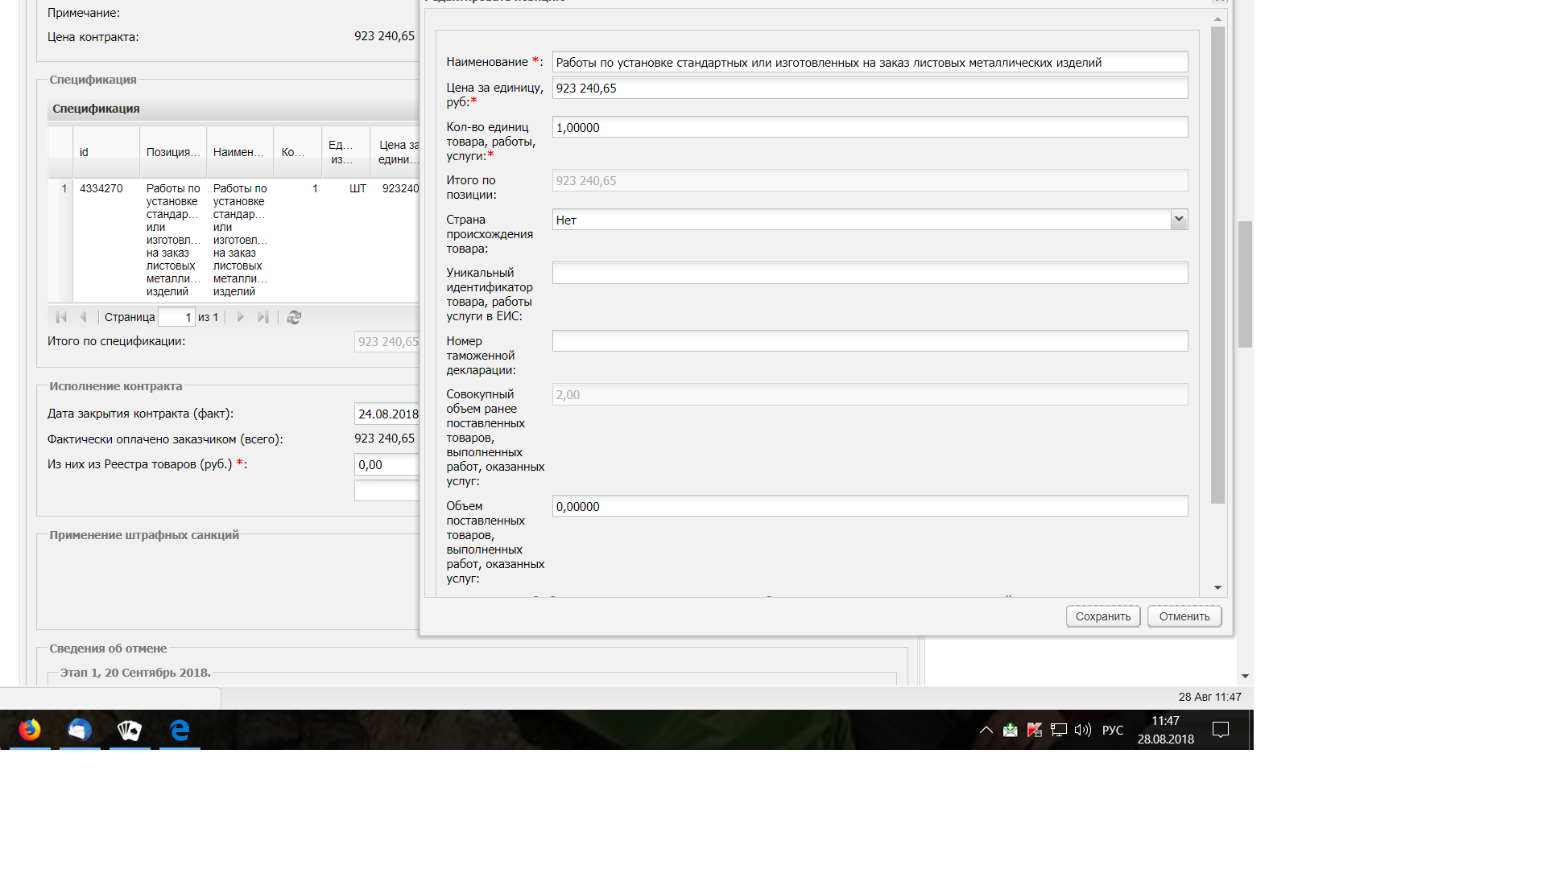Select specification row with id 4334270

click(101, 188)
